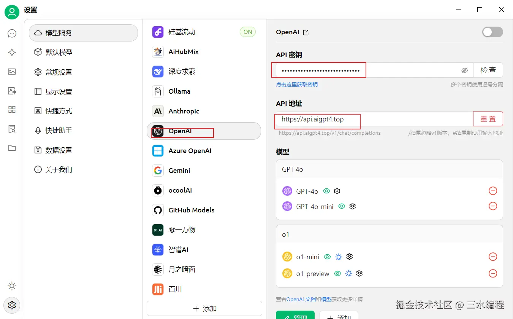
Task: Select the 深度求索 provider
Action: (x=204, y=72)
